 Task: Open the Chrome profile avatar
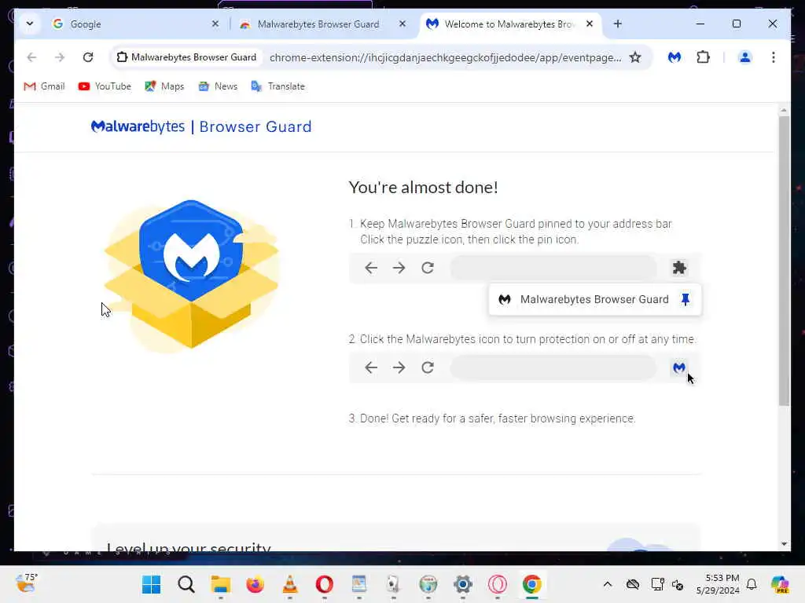tap(745, 57)
